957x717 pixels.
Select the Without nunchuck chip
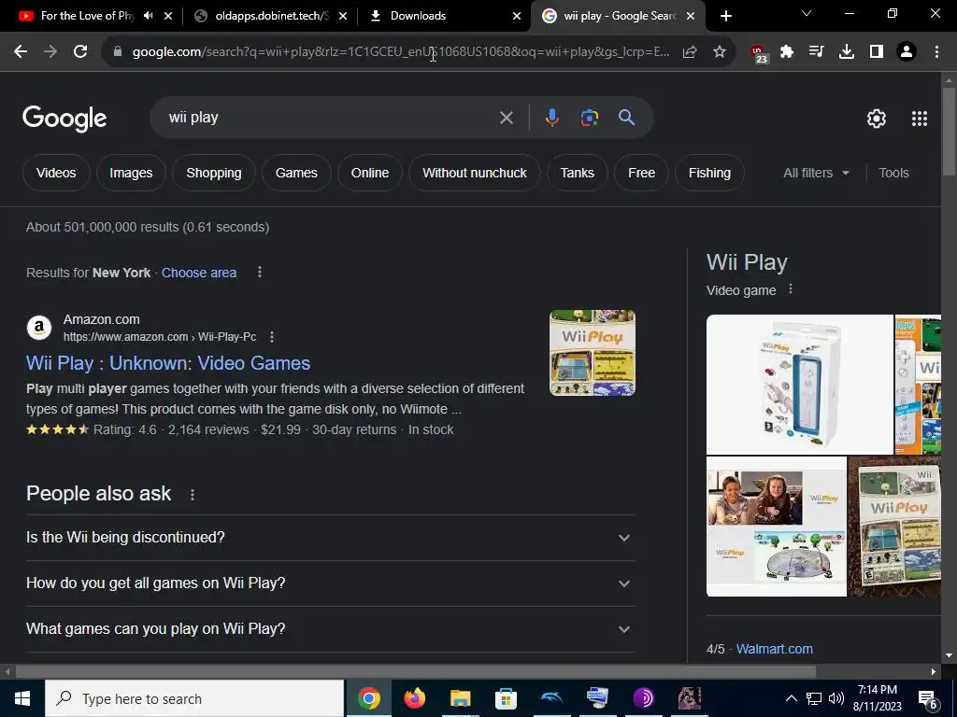coord(475,173)
